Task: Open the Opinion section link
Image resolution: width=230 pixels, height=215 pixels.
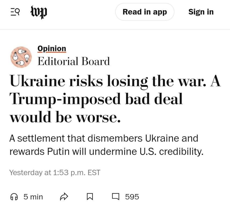Action: (52, 49)
